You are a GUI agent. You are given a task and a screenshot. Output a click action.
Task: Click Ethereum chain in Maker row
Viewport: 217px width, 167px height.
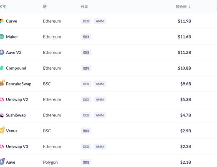[x=52, y=37]
